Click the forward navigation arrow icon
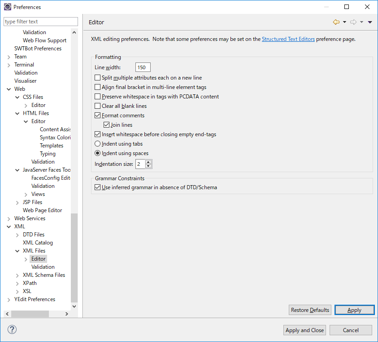This screenshot has height=342, width=378. [x=353, y=22]
